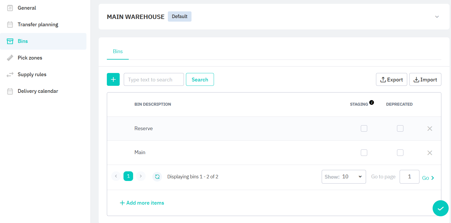
Task: Open the Show rows-per-page dropdown
Action: point(344,177)
